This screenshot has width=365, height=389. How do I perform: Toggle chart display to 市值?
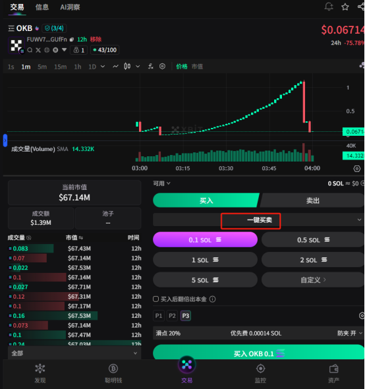[197, 67]
